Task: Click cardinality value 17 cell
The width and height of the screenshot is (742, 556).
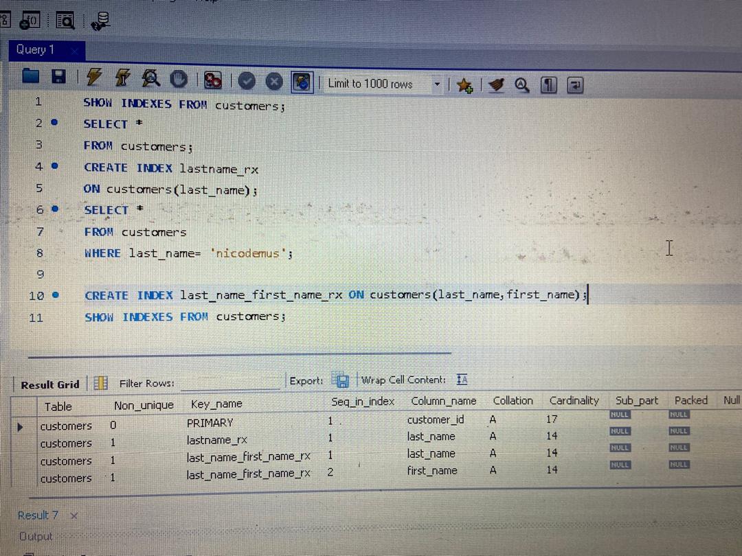Action: click(x=552, y=419)
